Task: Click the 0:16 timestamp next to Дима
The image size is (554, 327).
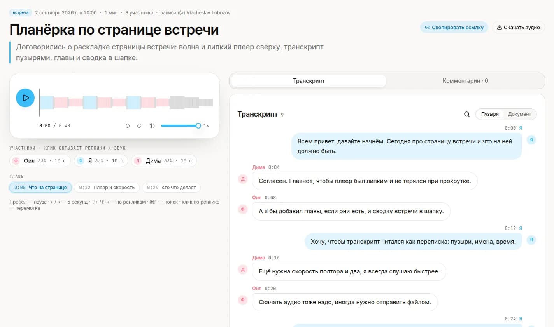Action: 274,258
